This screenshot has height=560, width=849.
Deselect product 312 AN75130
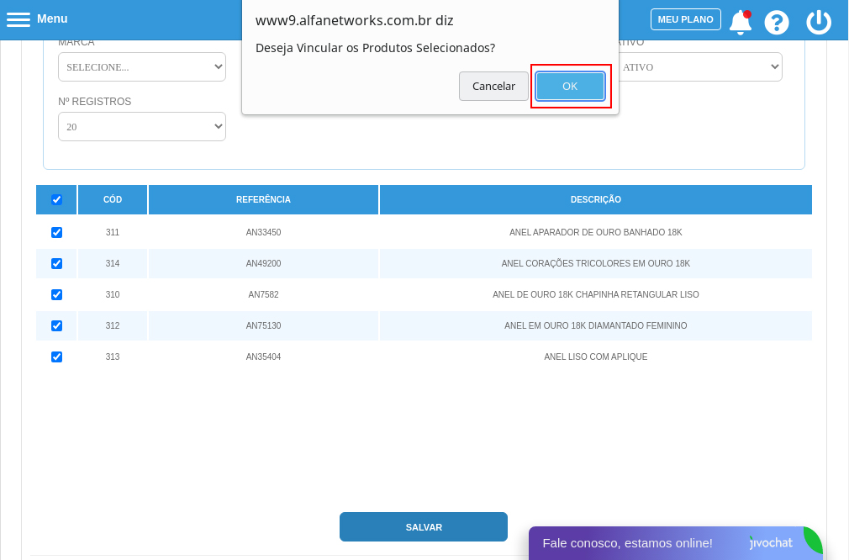coord(55,325)
